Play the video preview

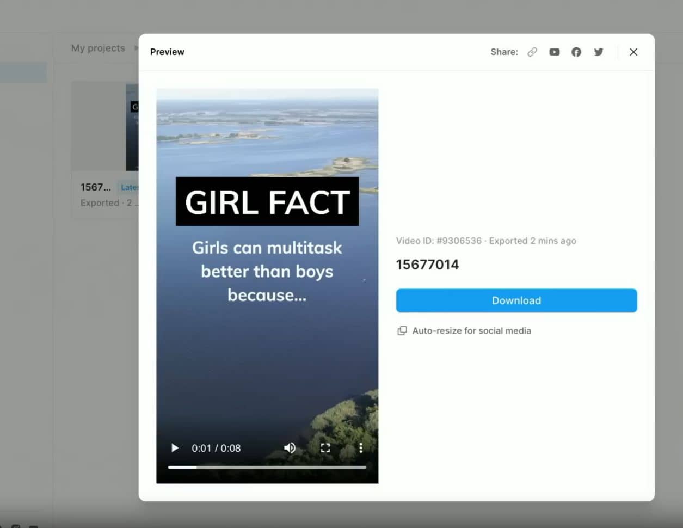pyautogui.click(x=175, y=448)
